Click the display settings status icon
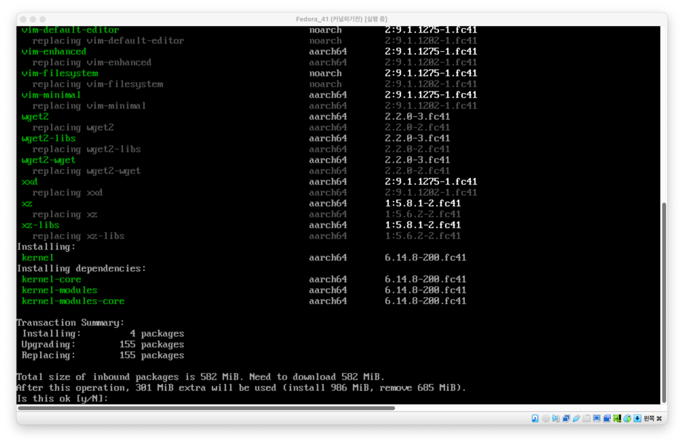 tap(596, 418)
